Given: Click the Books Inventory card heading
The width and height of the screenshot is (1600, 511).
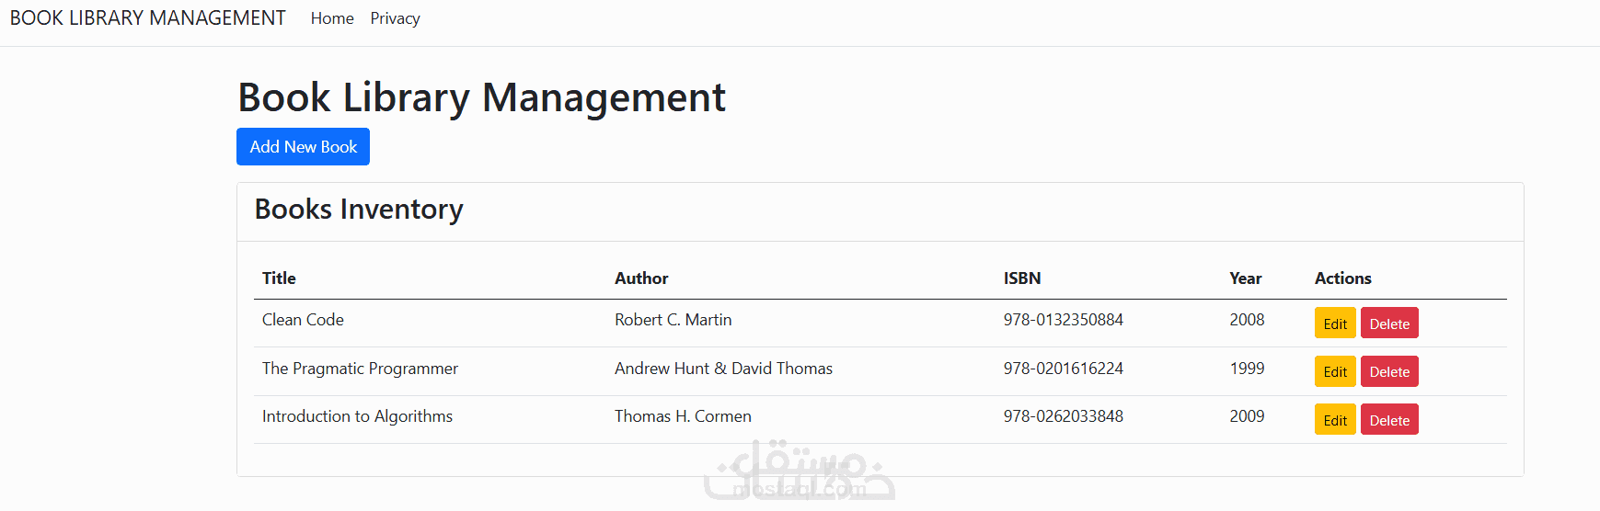Looking at the screenshot, I should [359, 210].
